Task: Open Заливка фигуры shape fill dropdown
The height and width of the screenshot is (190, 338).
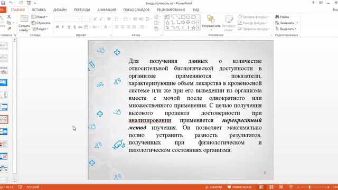Action: coord(253,17)
